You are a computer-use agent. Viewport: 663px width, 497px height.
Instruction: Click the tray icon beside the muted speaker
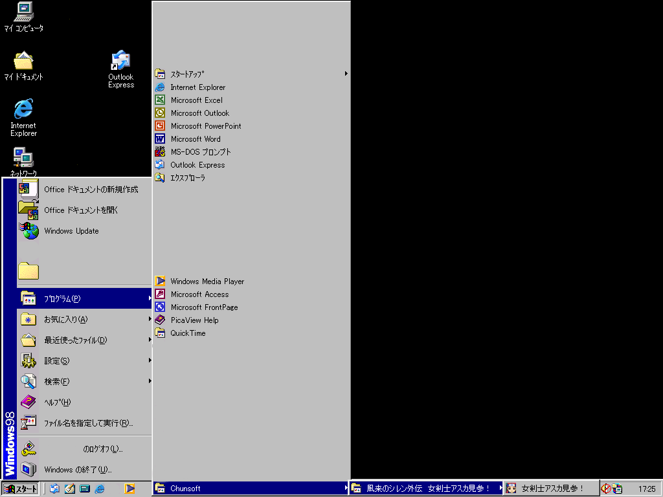[x=617, y=489]
